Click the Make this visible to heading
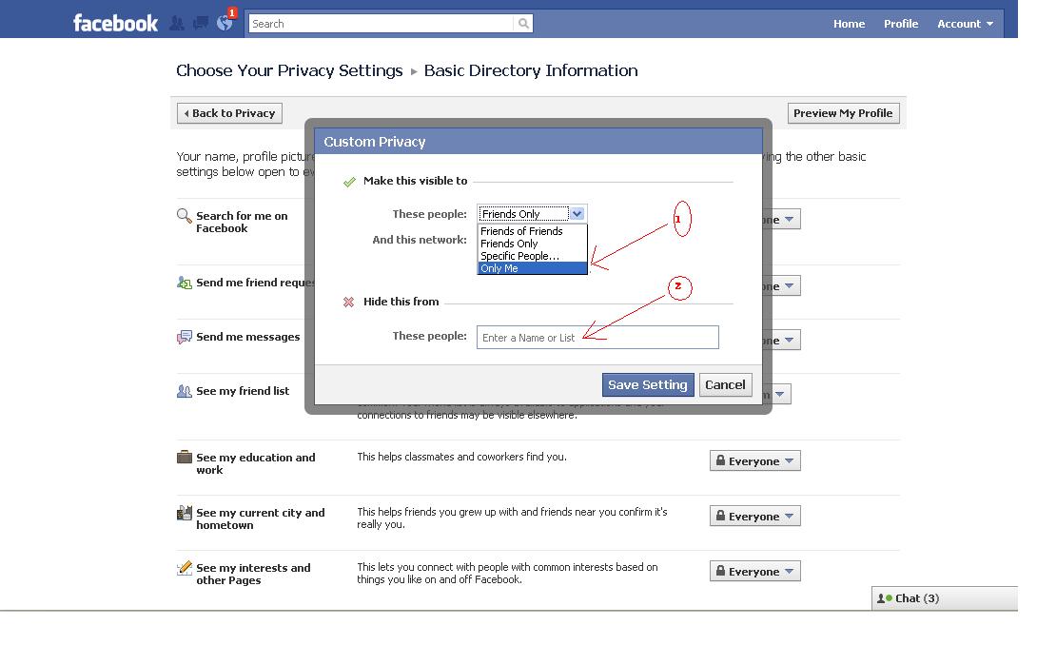This screenshot has height=665, width=1037. tap(416, 181)
